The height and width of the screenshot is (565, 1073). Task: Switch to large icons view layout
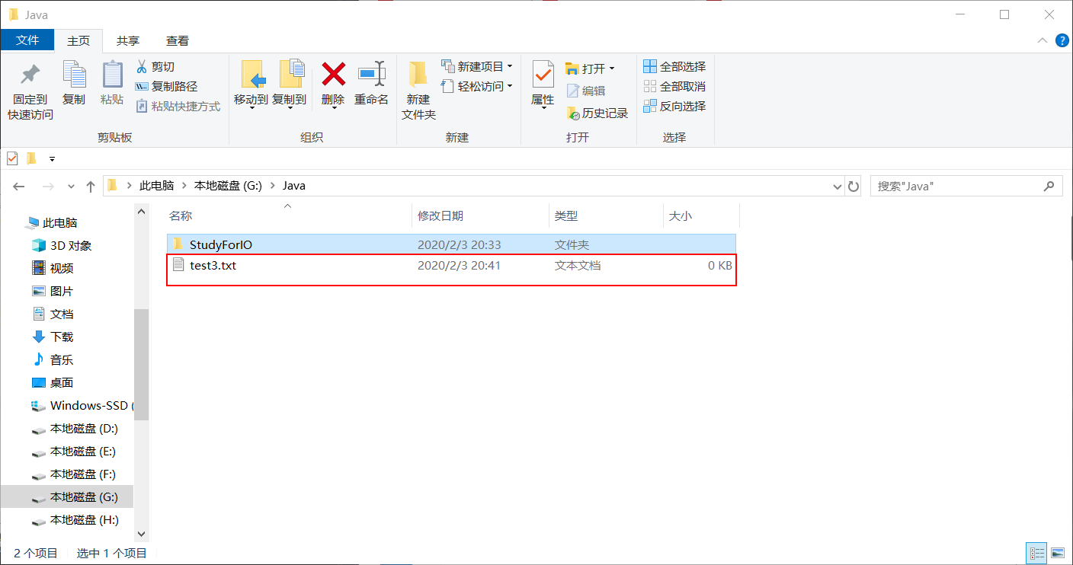point(1057,553)
